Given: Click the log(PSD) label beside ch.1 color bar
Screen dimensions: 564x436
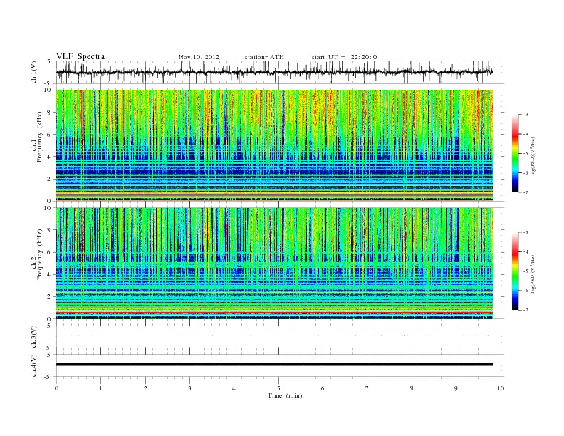Looking at the screenshot, I should tap(533, 156).
